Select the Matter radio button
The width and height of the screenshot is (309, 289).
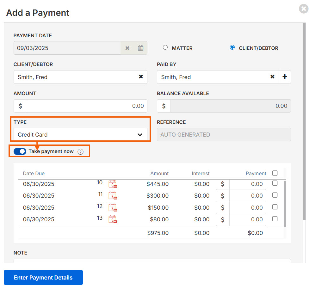[x=165, y=47]
